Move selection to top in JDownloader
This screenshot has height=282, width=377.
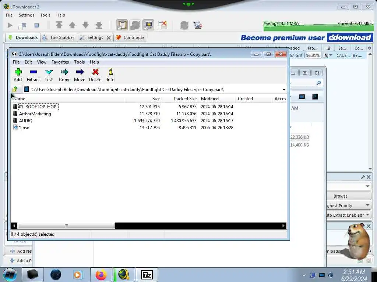point(59,25)
